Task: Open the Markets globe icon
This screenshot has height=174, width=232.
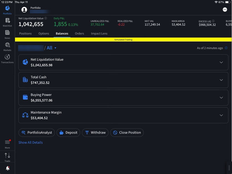Action: click(7, 45)
